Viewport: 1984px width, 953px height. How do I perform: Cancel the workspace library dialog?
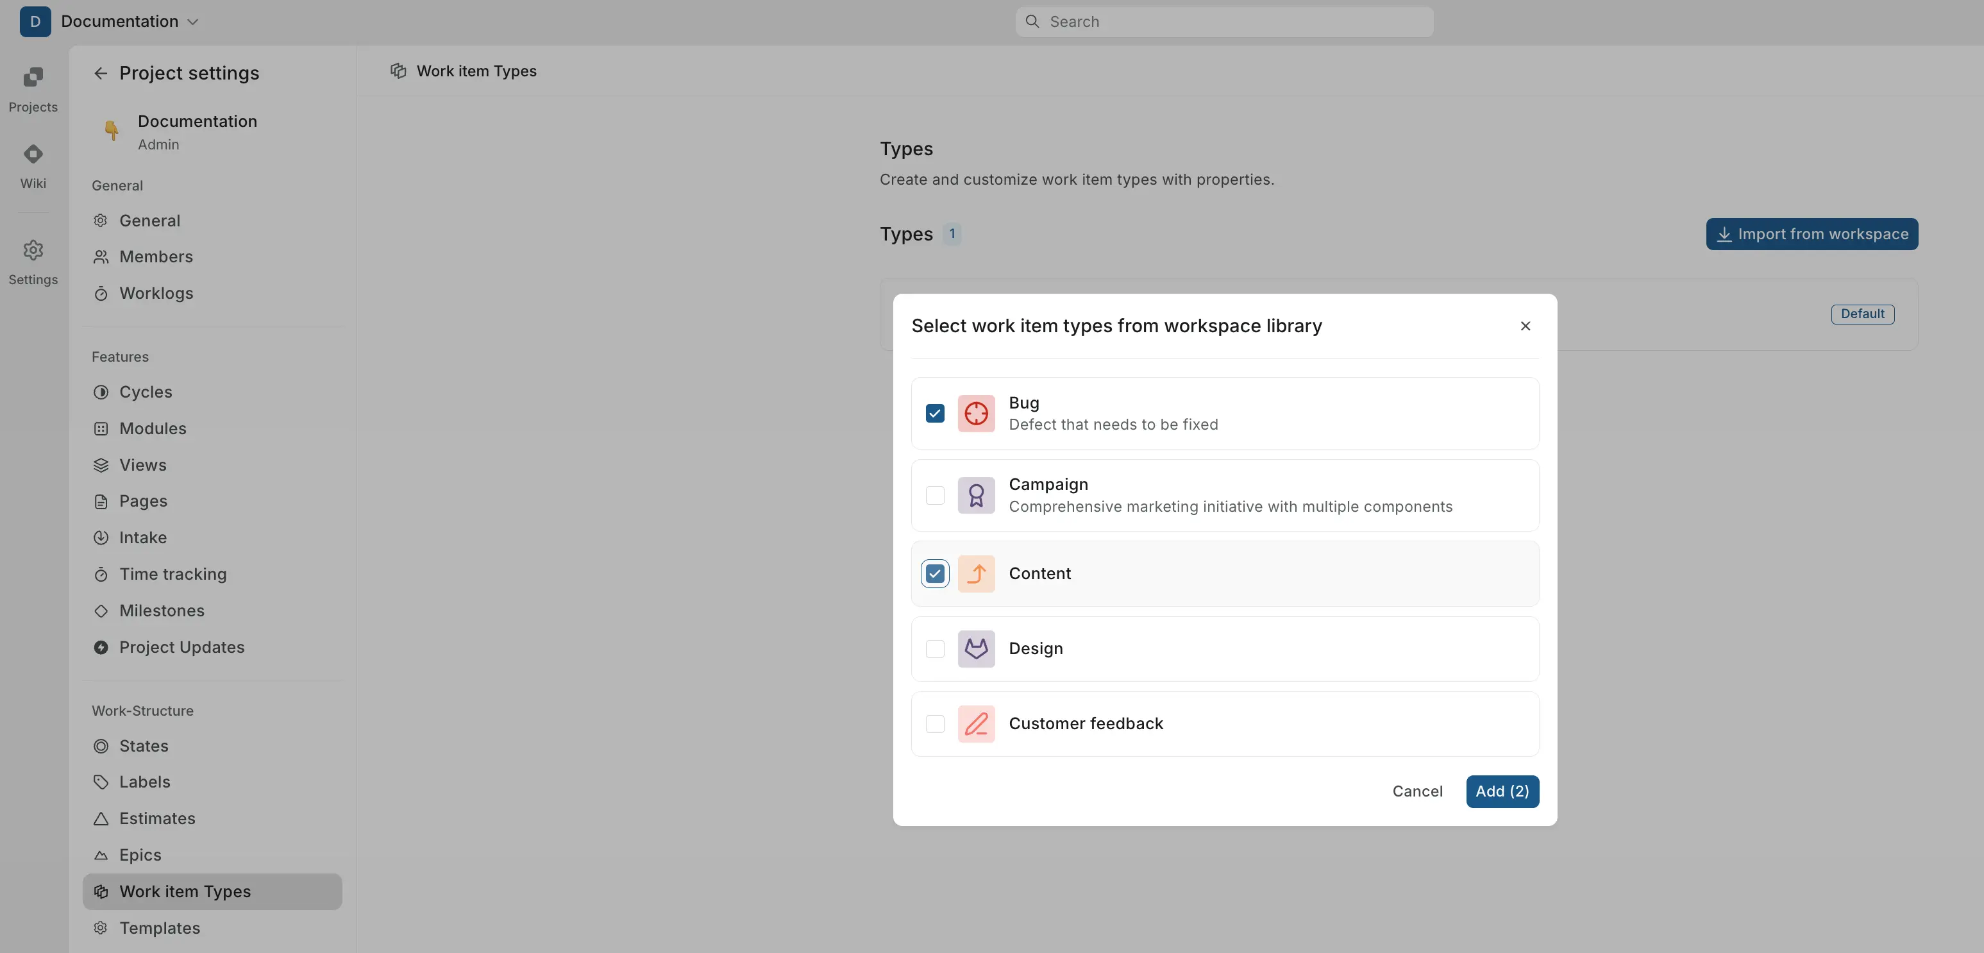[1417, 791]
